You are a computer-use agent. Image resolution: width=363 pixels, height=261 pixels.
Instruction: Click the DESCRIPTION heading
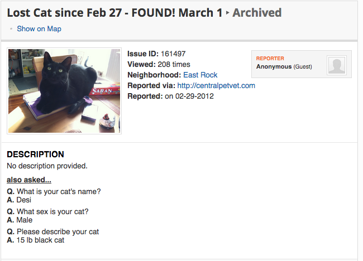point(35,154)
